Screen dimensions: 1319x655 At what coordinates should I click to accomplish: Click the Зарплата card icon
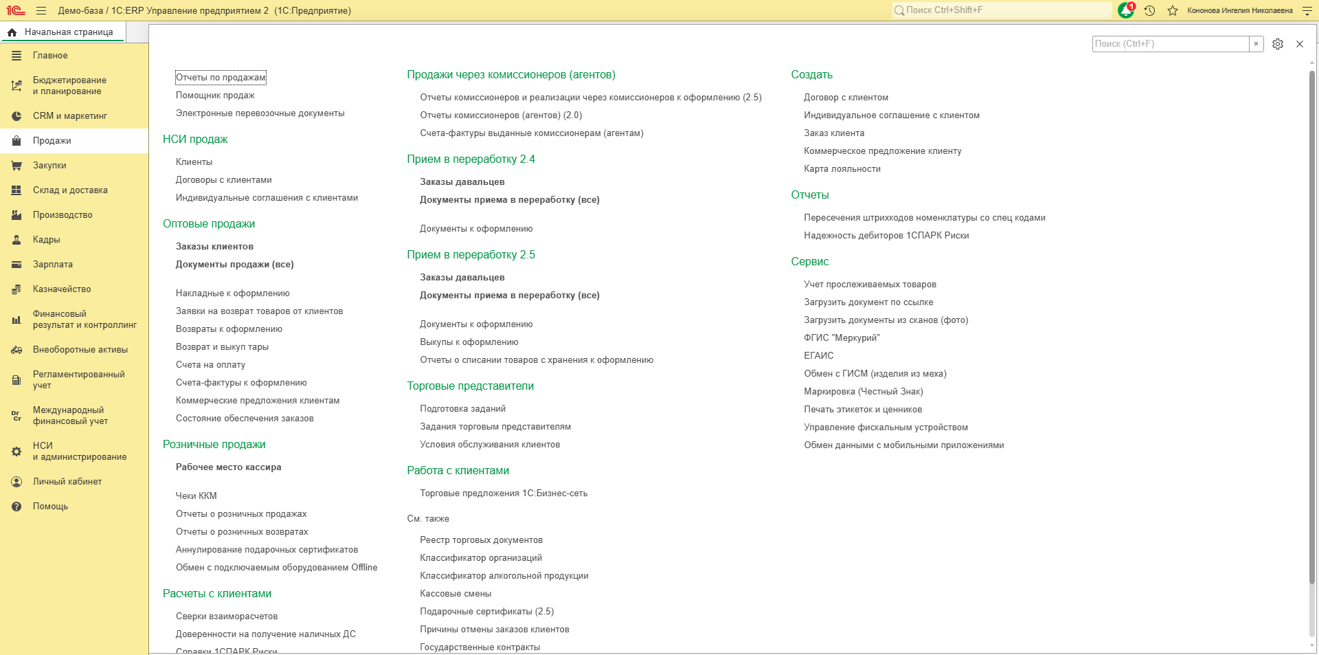16,265
